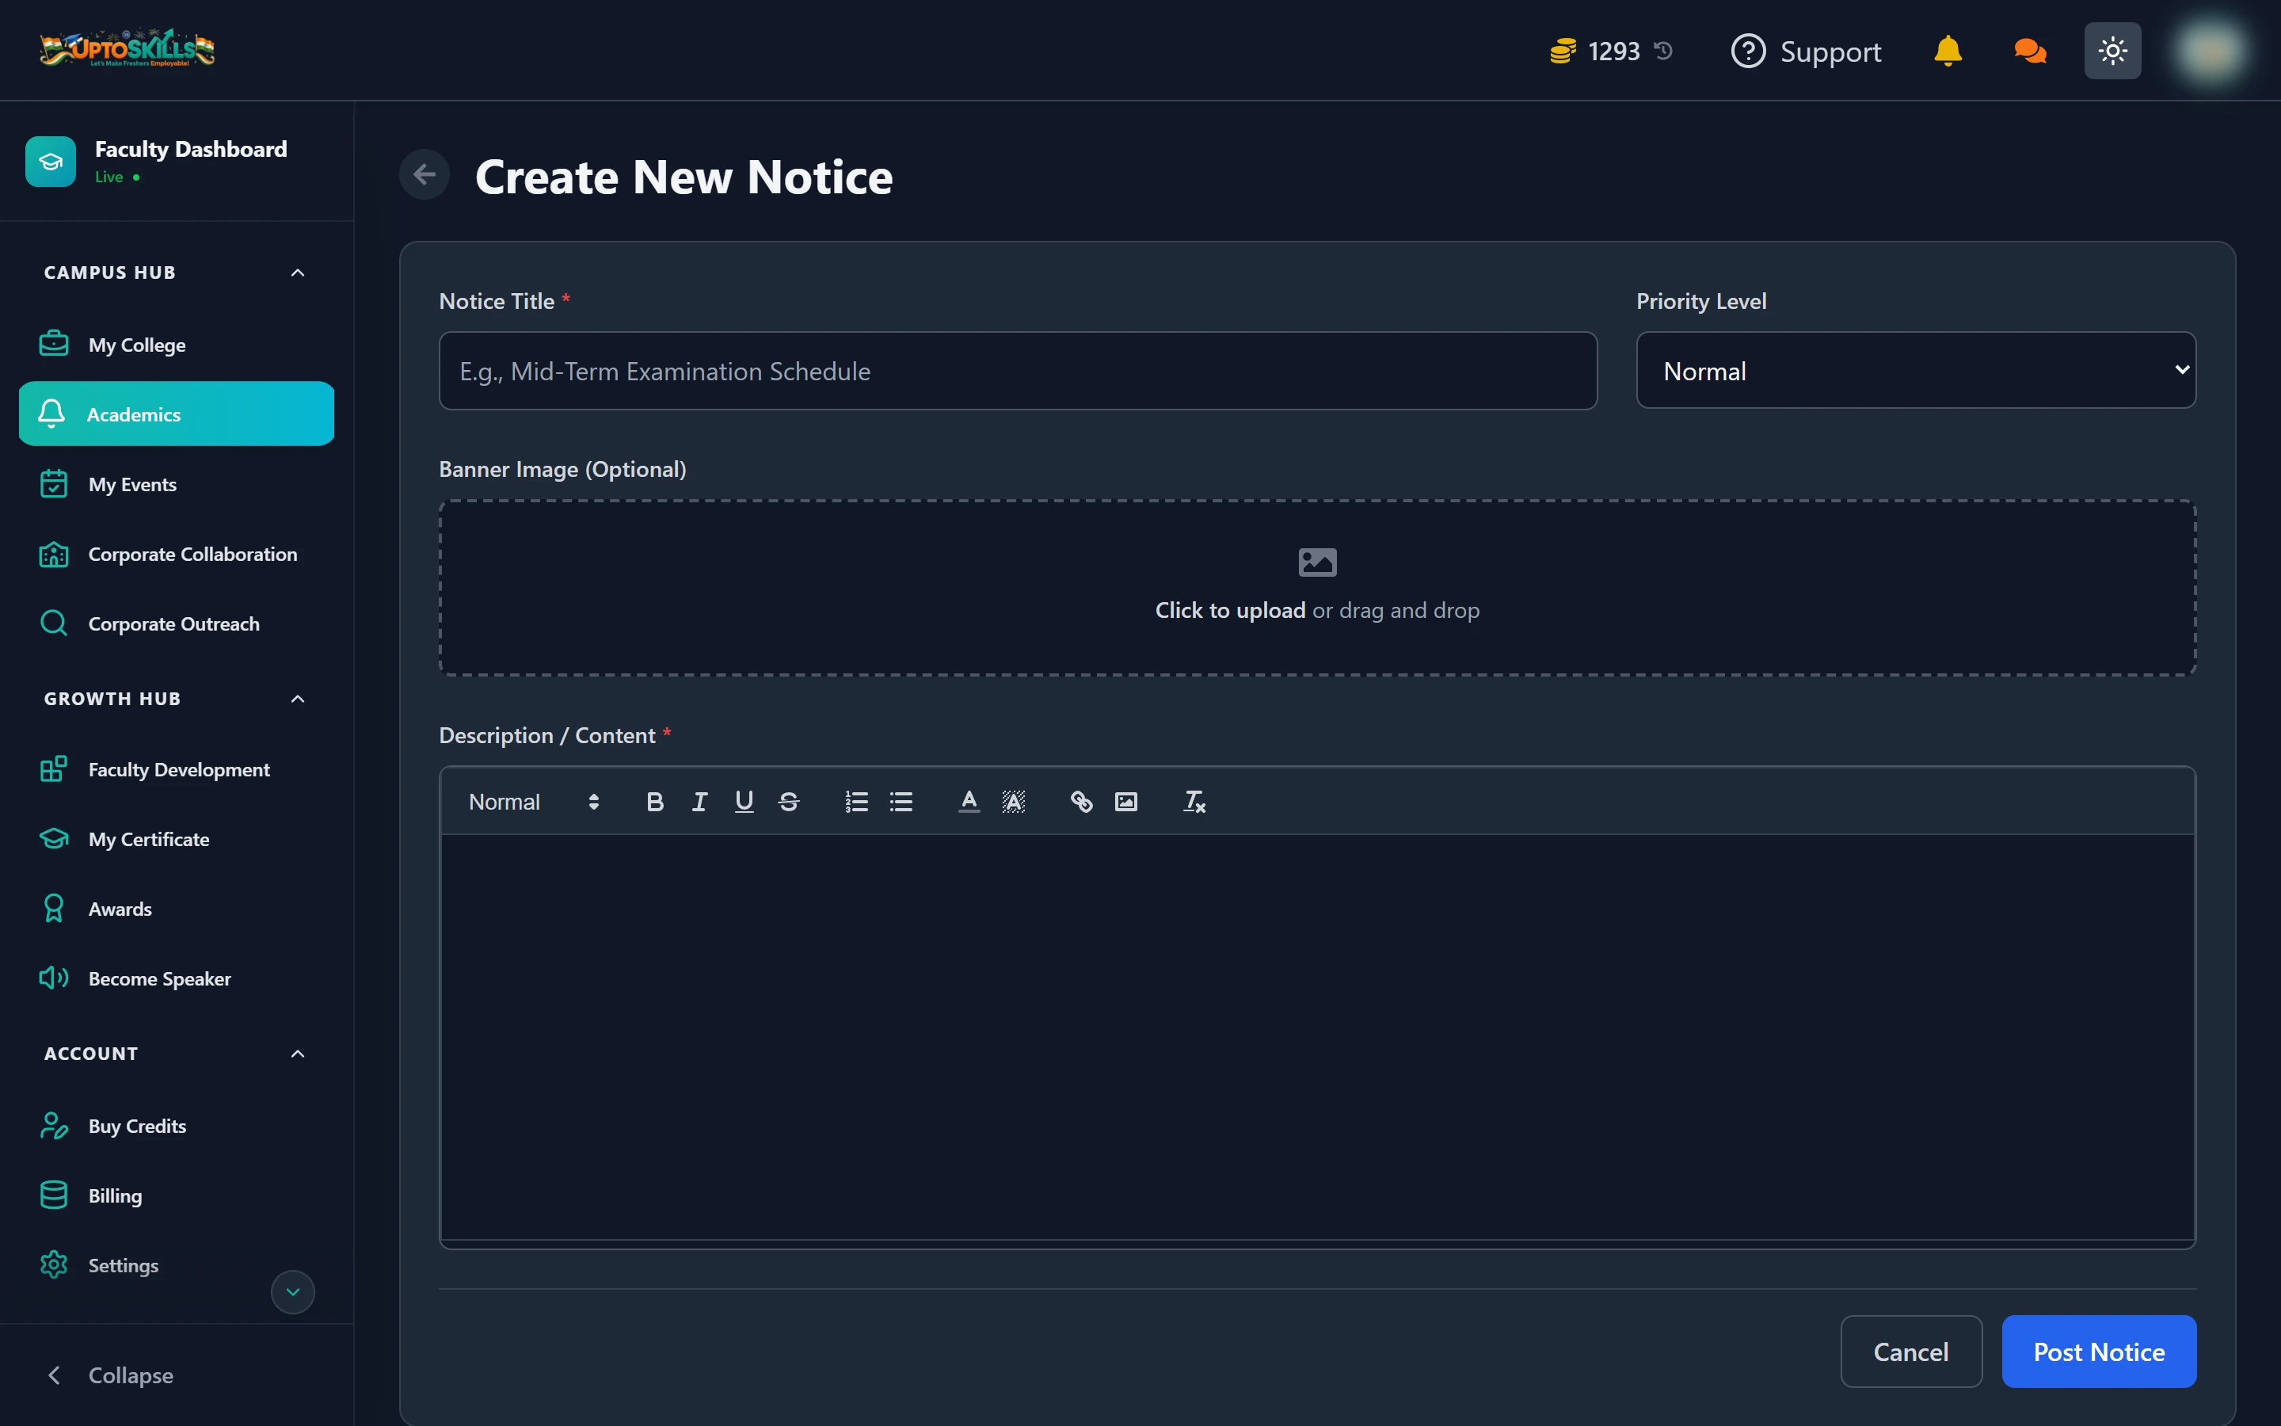The width and height of the screenshot is (2281, 1426).
Task: Click the Cancel button
Action: (1910, 1352)
